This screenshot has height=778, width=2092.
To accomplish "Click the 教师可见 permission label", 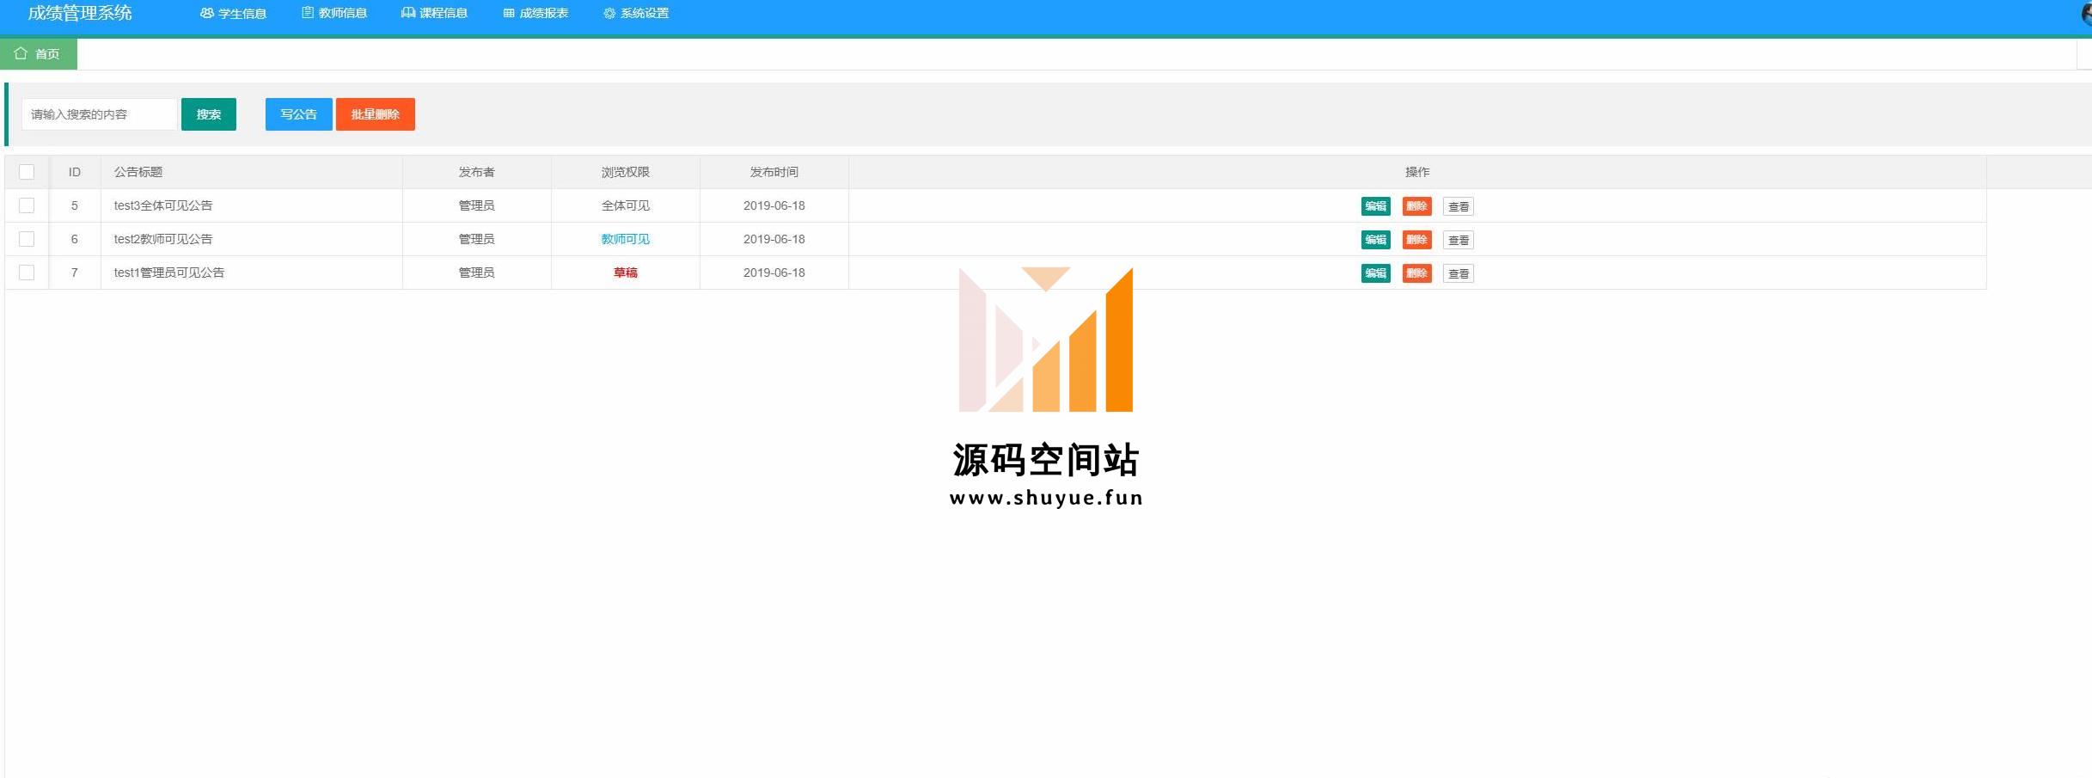I will (626, 239).
